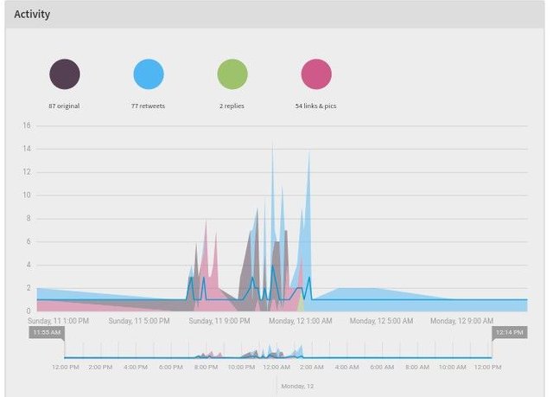Click the 10:00 PM tick on the mini timeline
The height and width of the screenshot is (397, 553).
pyautogui.click(x=241, y=367)
